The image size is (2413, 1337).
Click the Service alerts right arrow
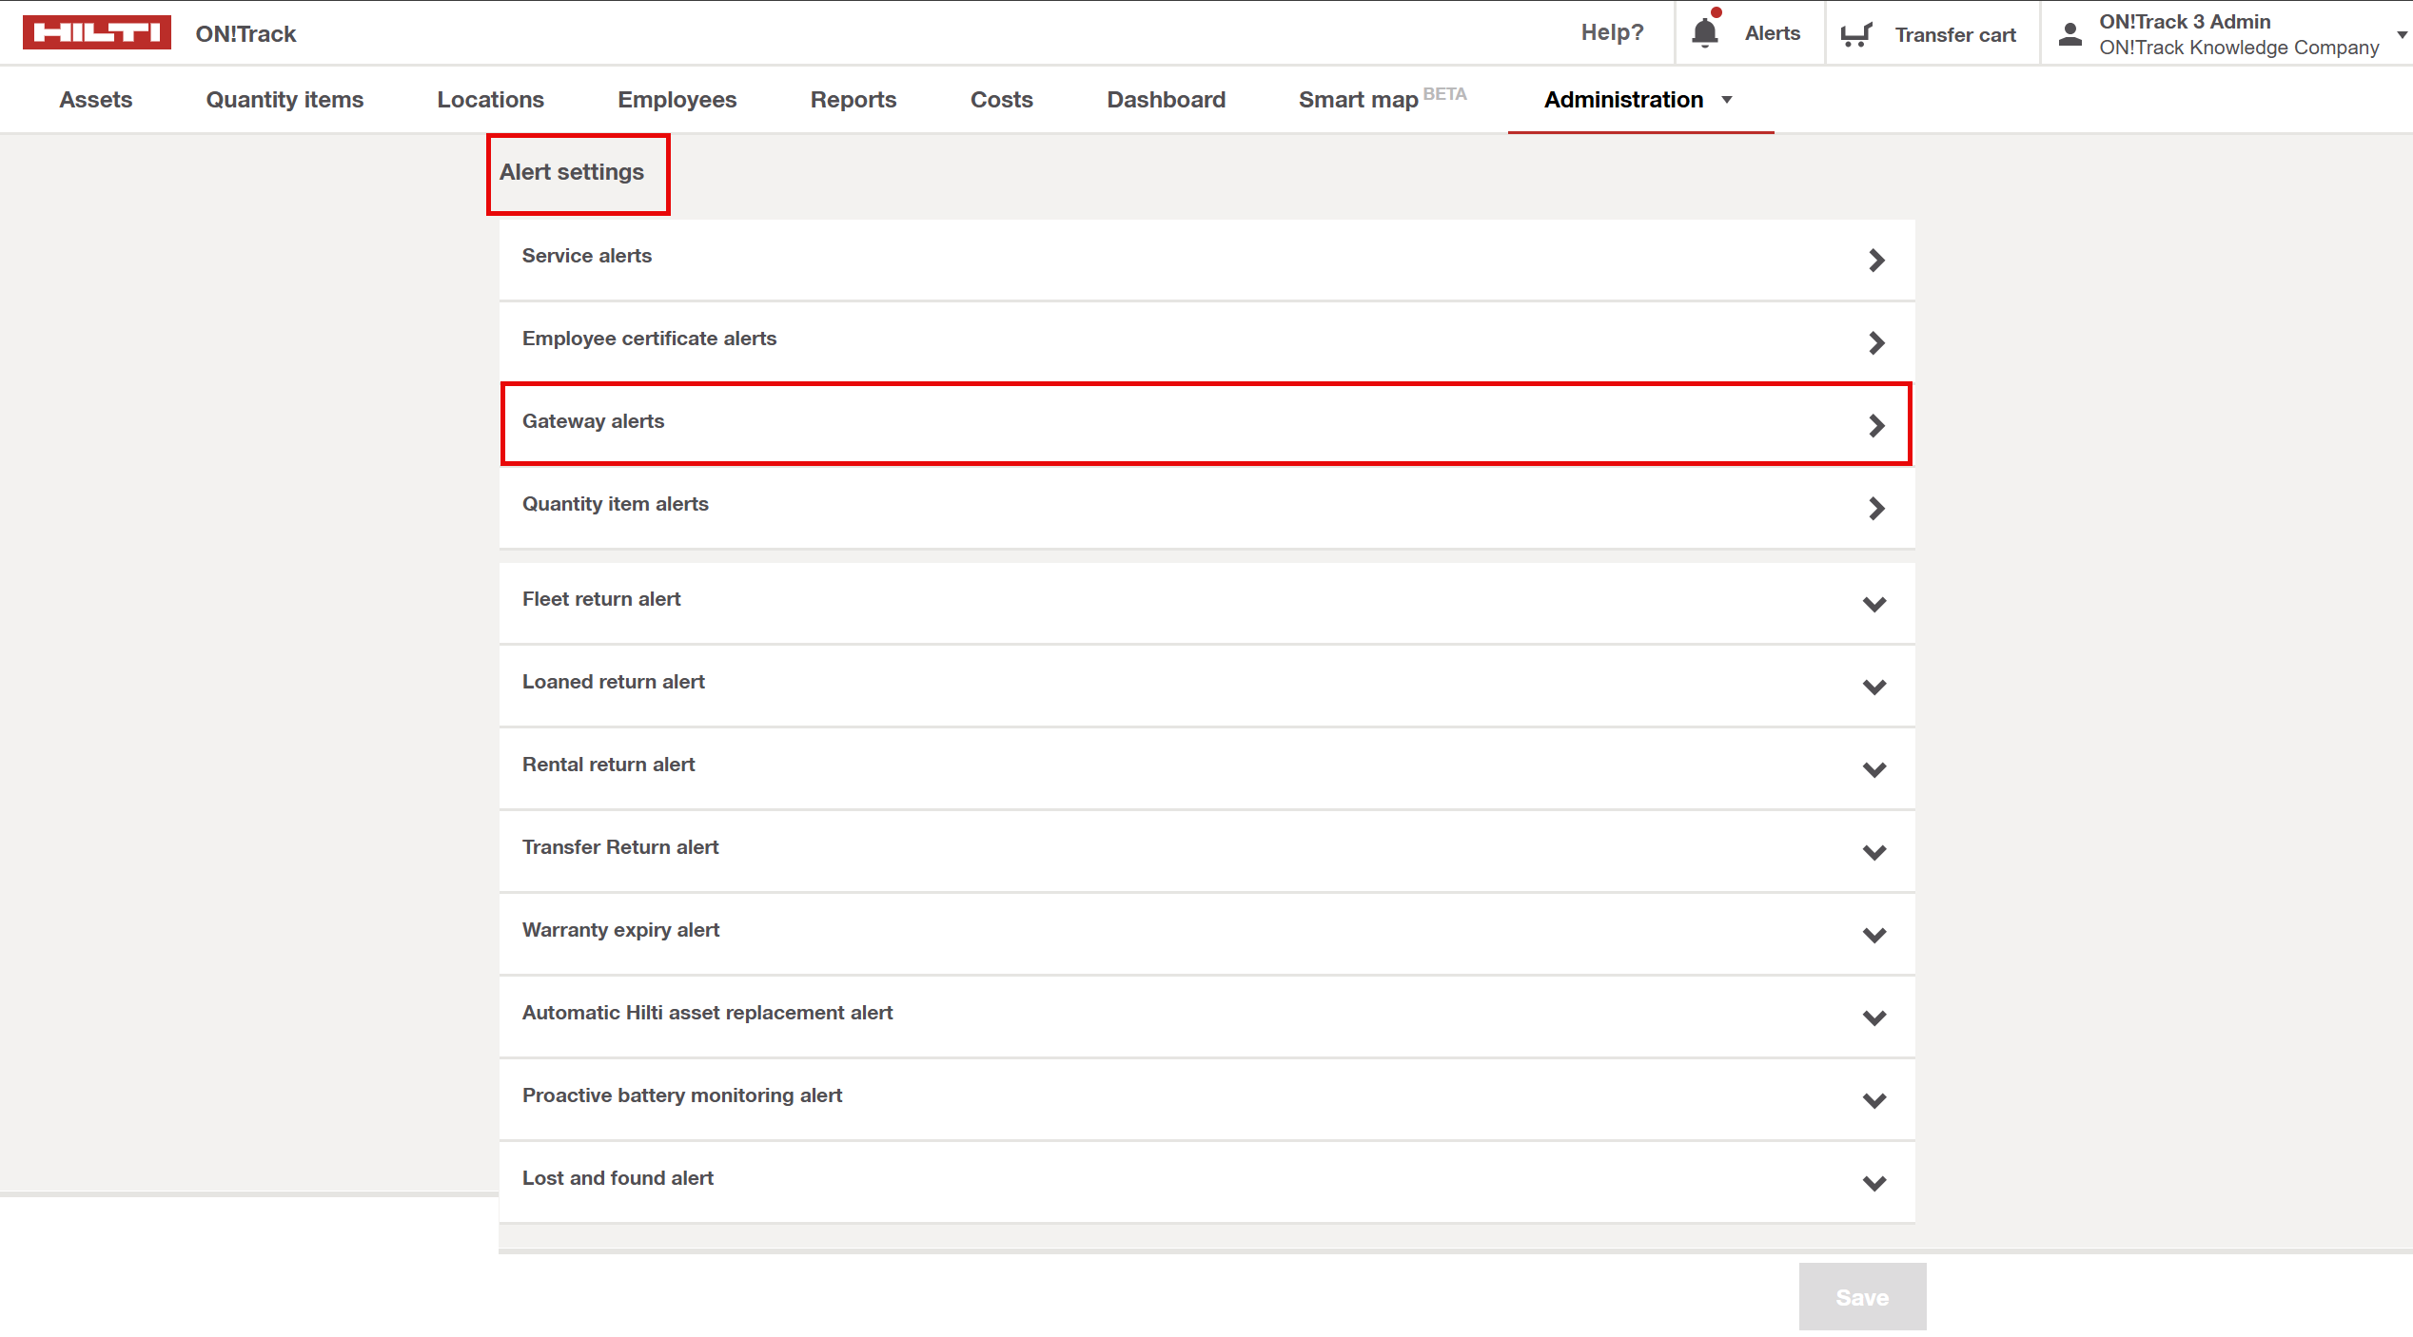tap(1875, 260)
